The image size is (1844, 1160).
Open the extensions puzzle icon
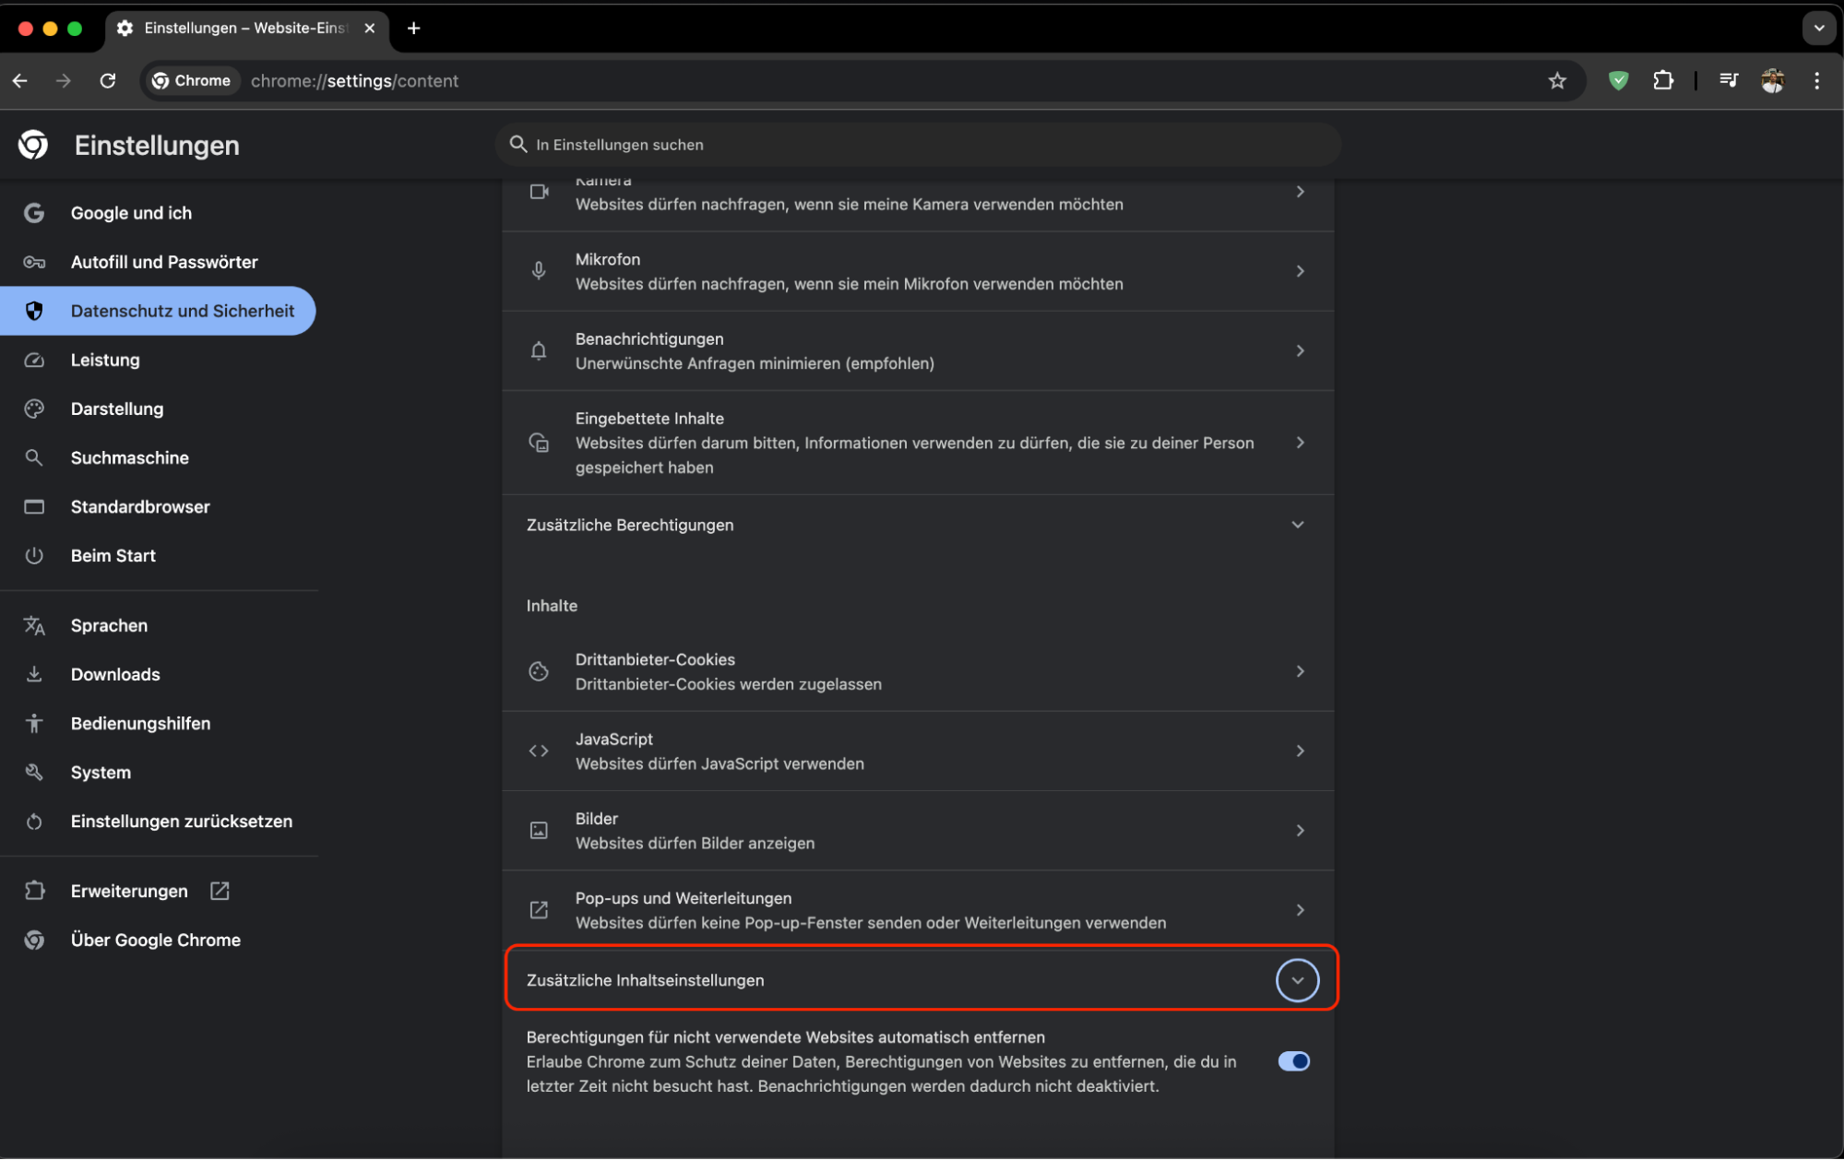(1664, 80)
